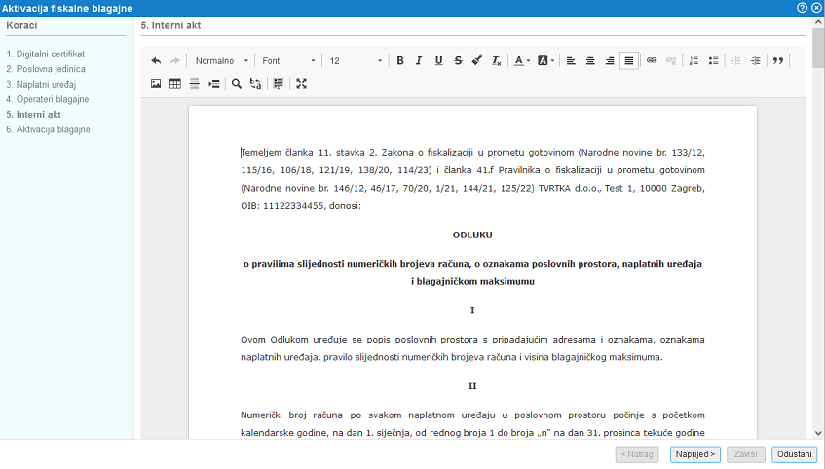Click the vertical scrollbar thumb
Screen dimensions: 825x469
[x=818, y=48]
